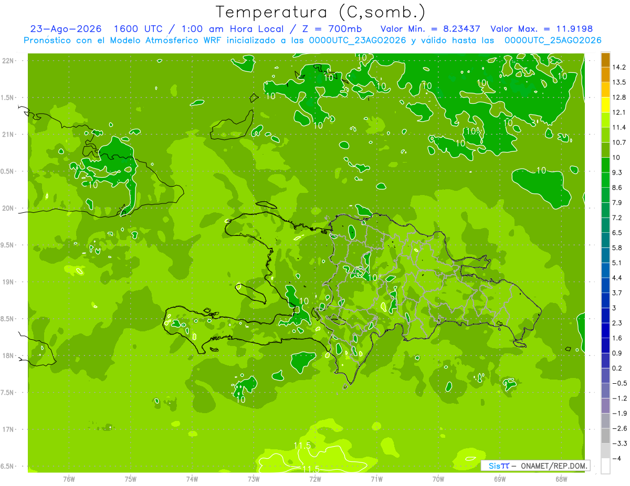Select the "74W" longitude tick label
The width and height of the screenshot is (630, 486).
(x=192, y=479)
